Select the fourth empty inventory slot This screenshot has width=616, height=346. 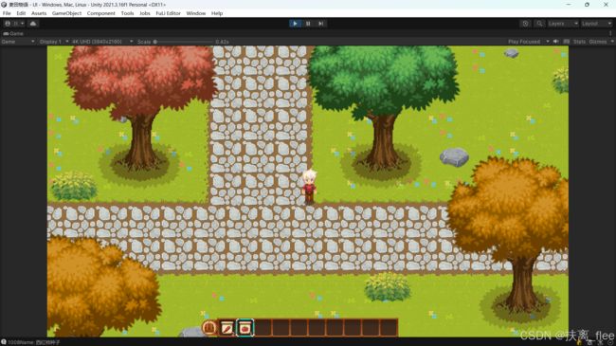coord(317,328)
